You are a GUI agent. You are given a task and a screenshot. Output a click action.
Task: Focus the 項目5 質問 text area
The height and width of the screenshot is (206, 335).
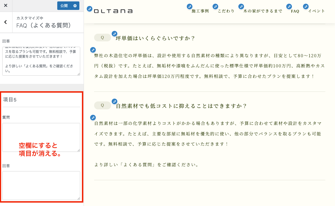[41, 137]
